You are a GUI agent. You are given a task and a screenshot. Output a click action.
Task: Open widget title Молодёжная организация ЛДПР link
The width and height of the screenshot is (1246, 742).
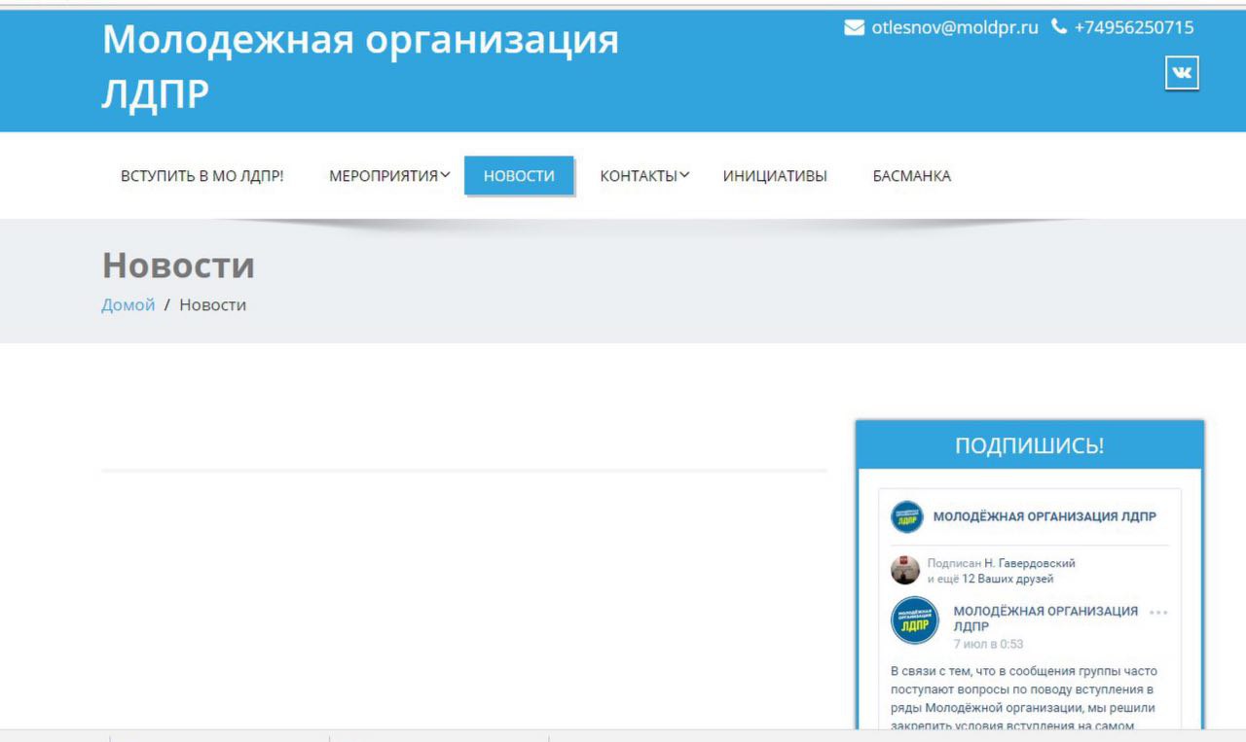[x=1044, y=516]
